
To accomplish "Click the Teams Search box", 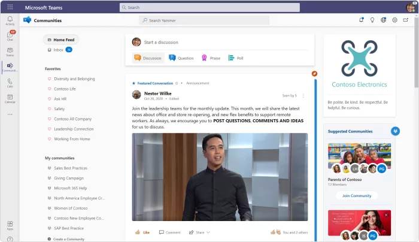I will [x=209, y=7].
